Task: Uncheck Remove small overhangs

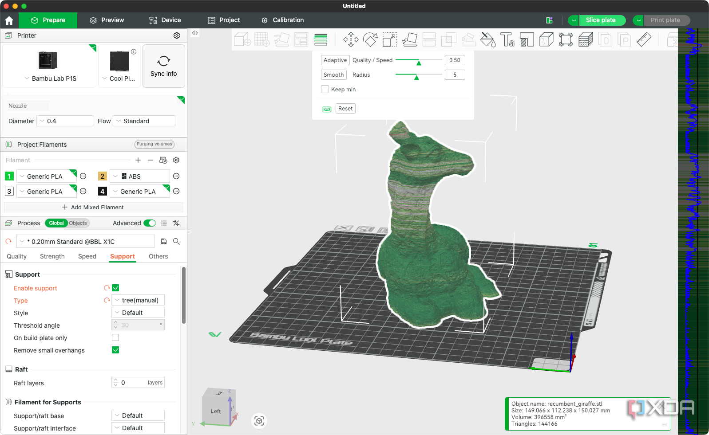Action: pos(115,350)
